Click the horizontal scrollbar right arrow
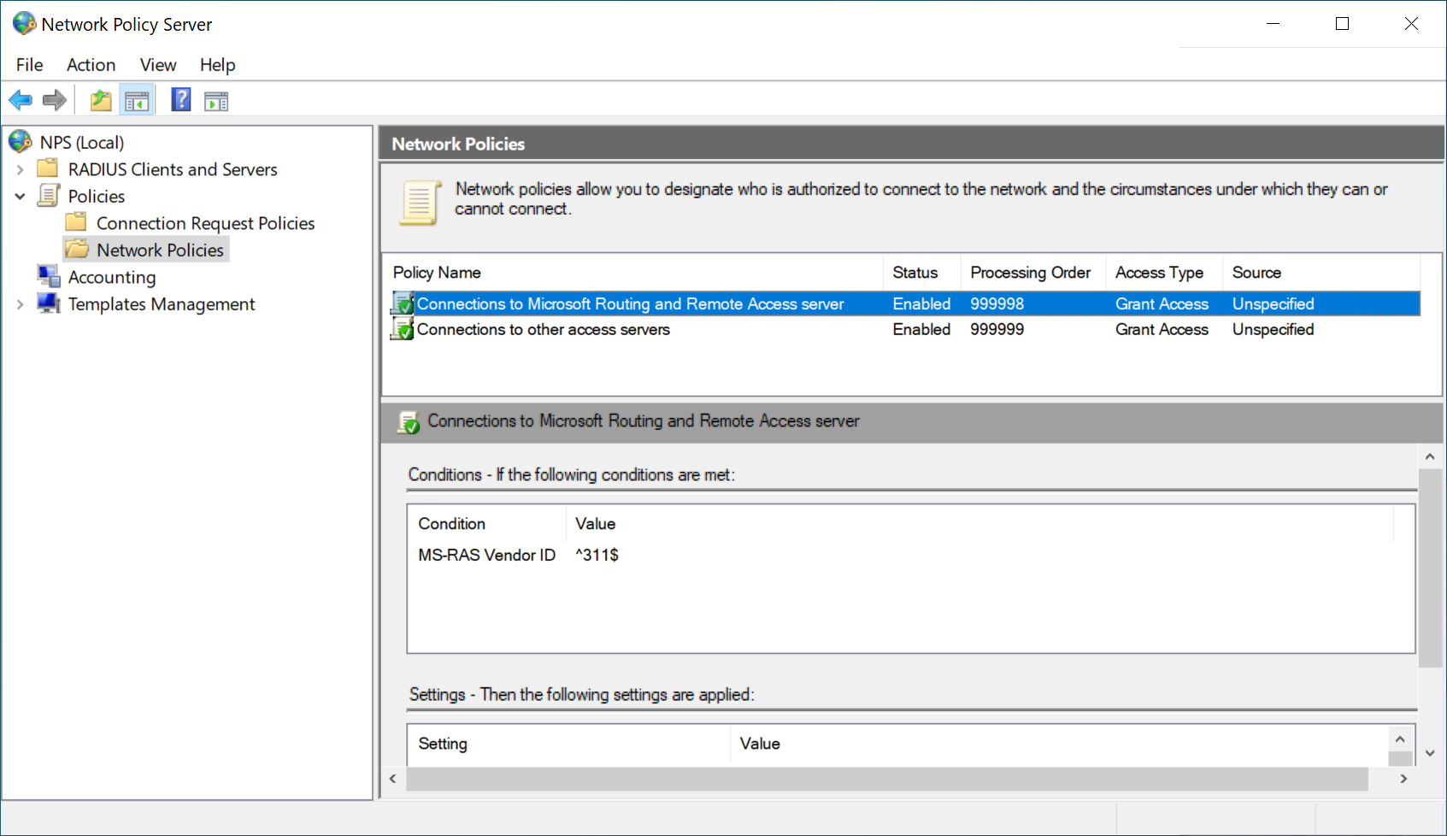The width and height of the screenshot is (1447, 836). click(1403, 779)
